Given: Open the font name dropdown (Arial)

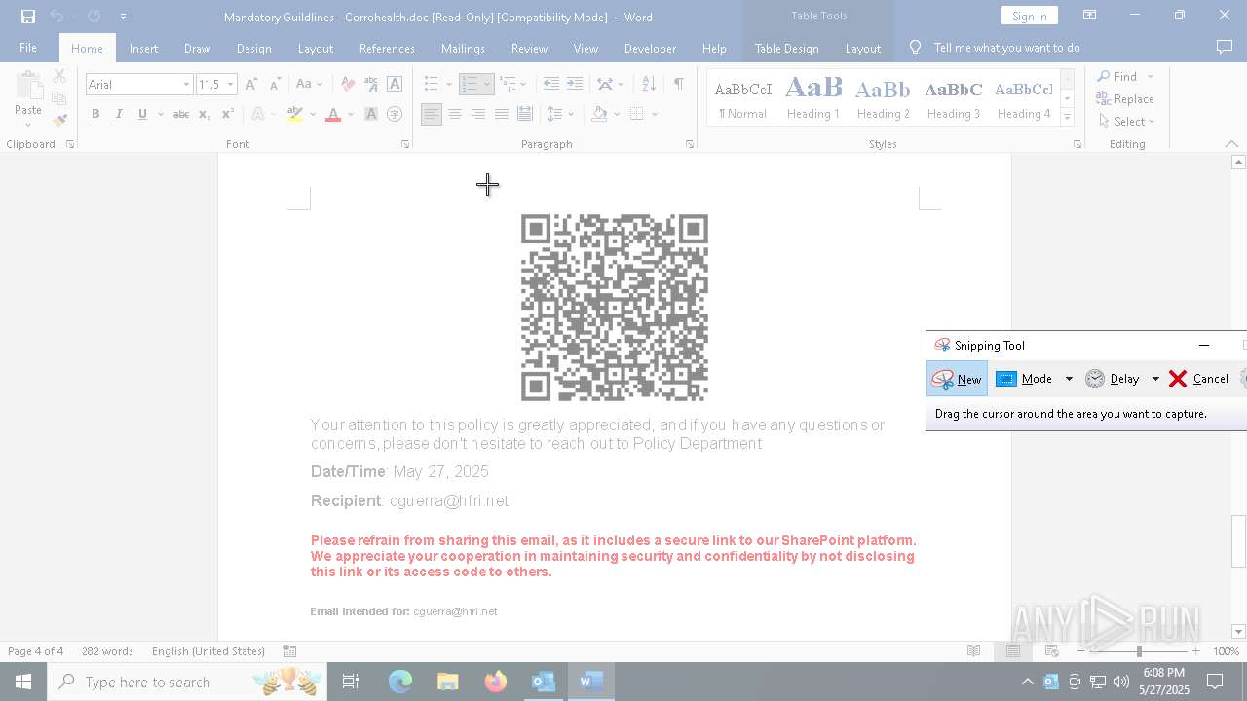Looking at the screenshot, I should pos(186,85).
